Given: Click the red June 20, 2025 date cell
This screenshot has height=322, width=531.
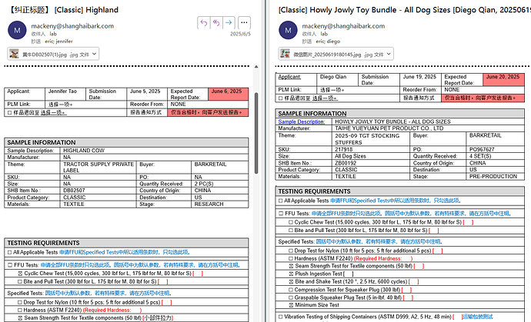Looking at the screenshot, I should [x=503, y=80].
